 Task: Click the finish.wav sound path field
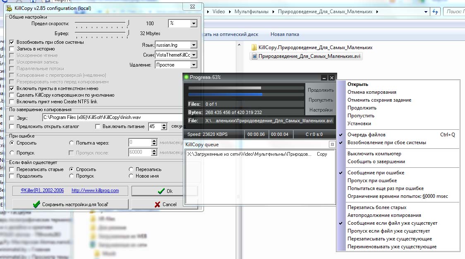pos(113,117)
